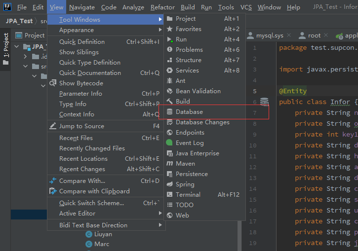This screenshot has height=251, width=358.
Task: Open the Database tool window
Action: (x=204, y=112)
